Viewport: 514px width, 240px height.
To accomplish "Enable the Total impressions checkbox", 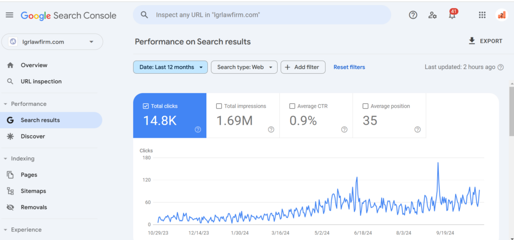I will (219, 106).
